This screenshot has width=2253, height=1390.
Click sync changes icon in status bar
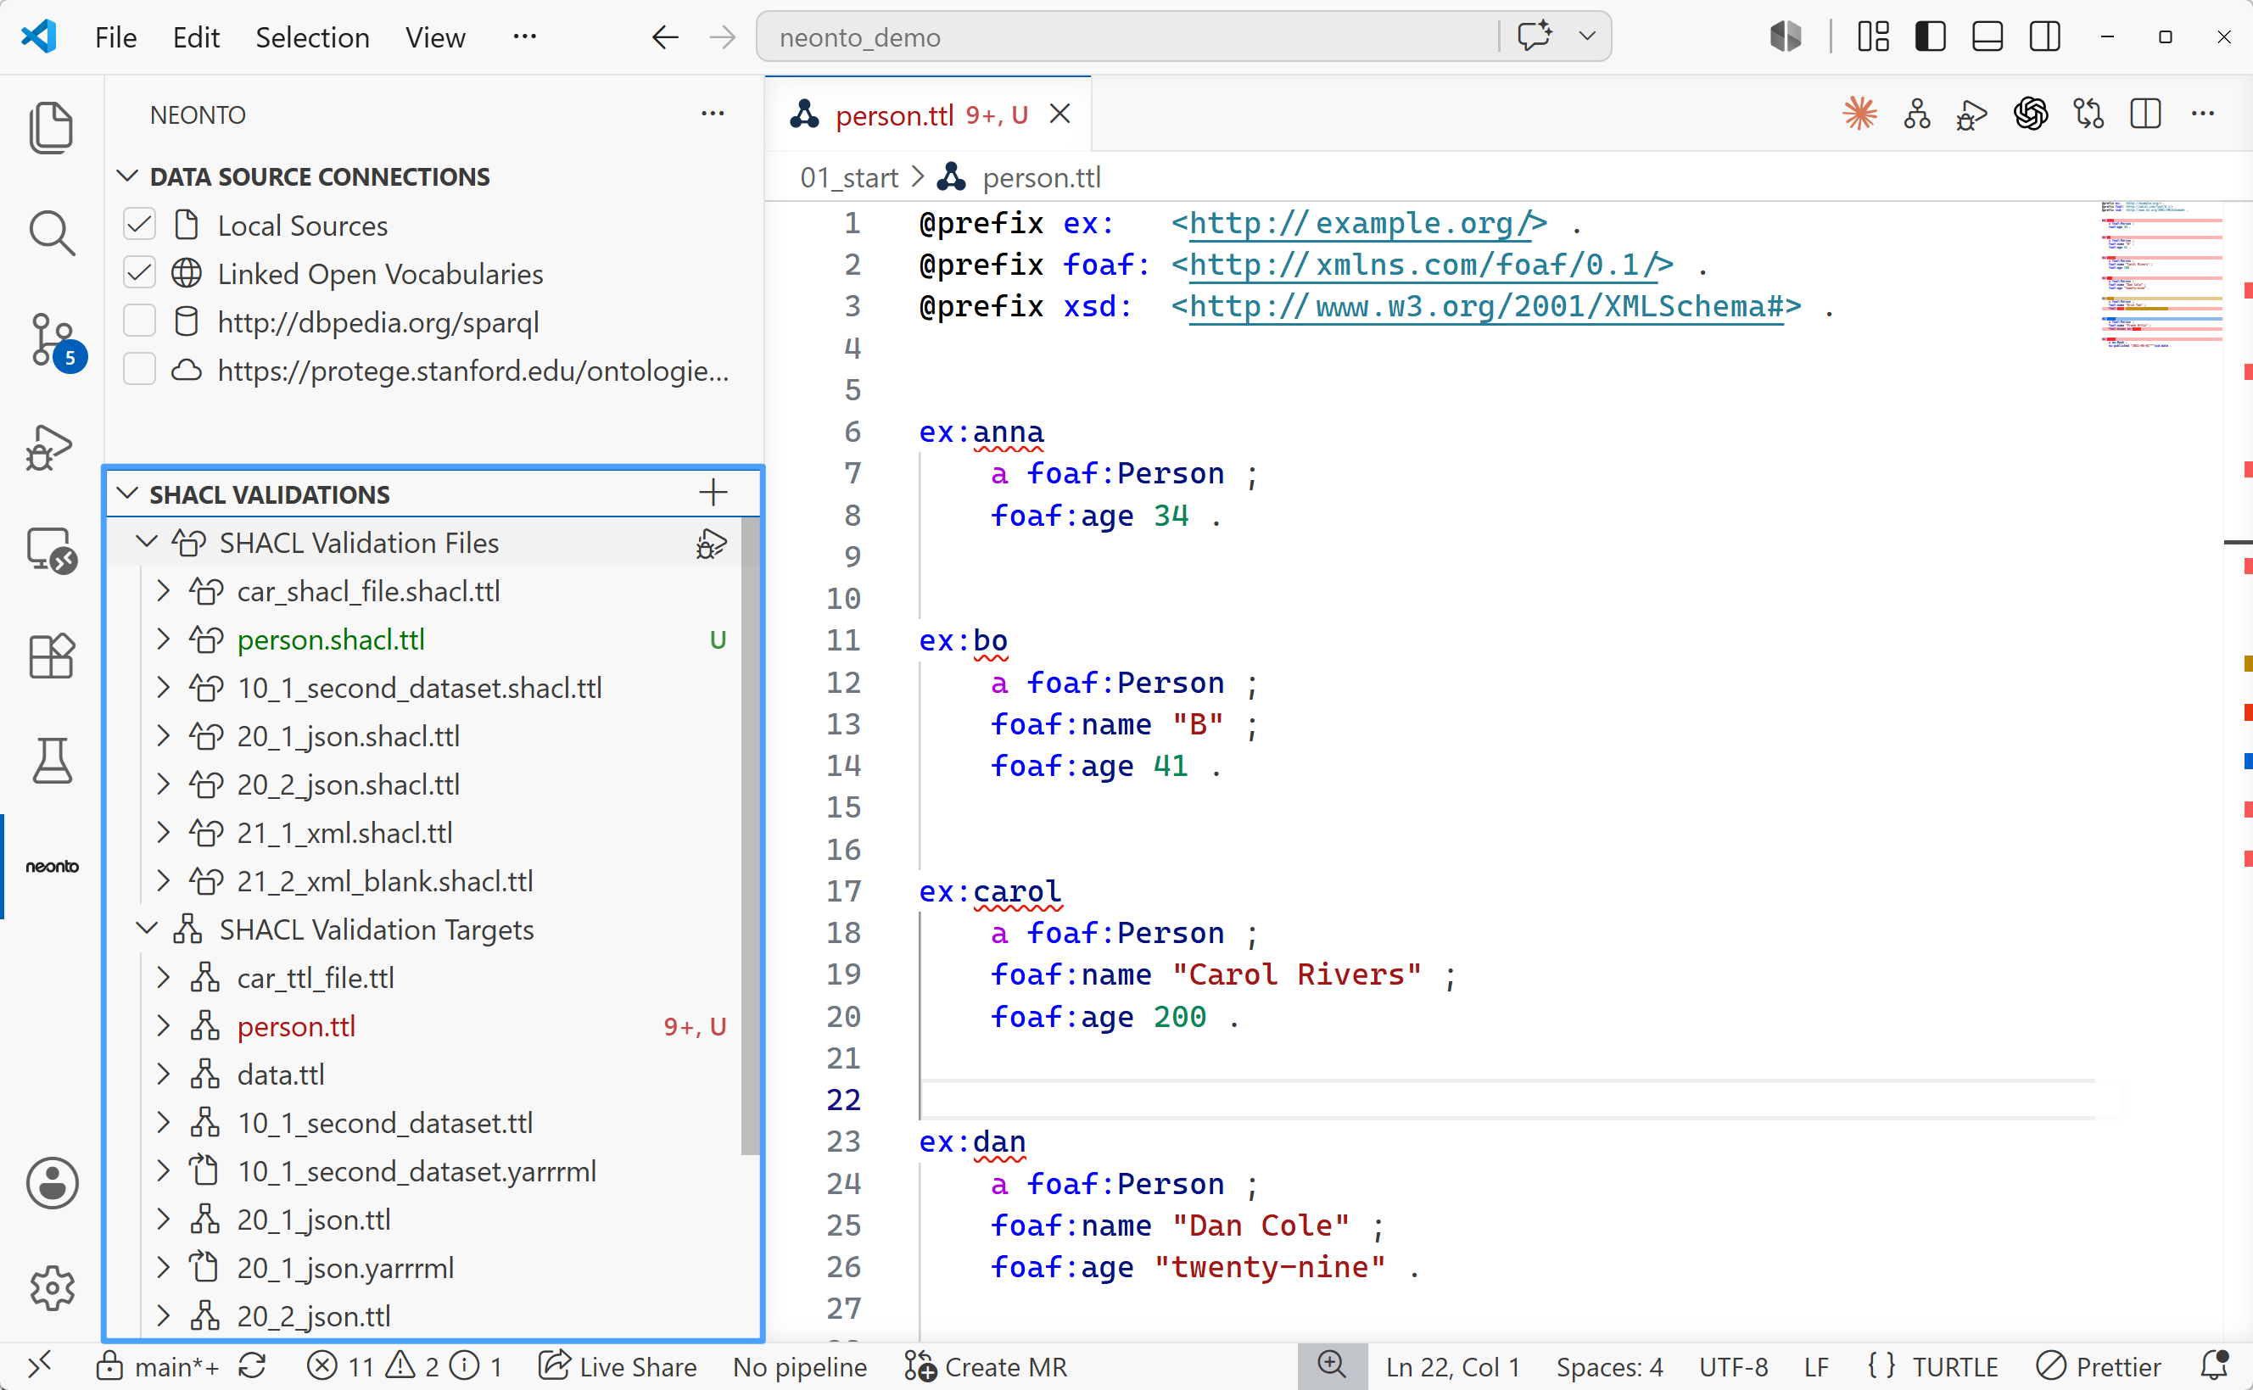[x=253, y=1366]
